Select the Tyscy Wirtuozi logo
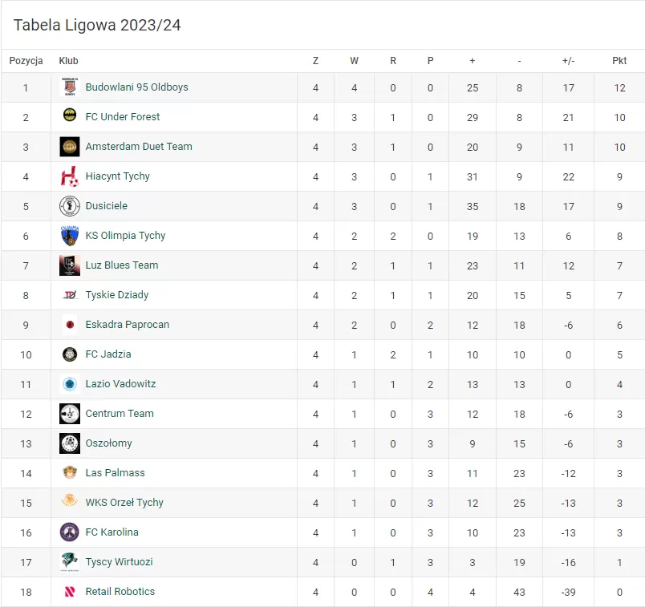Viewport: 645px width, 607px height. (x=70, y=562)
